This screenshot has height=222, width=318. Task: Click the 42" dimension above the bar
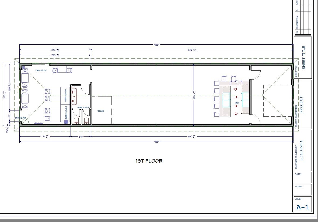pos(236,81)
